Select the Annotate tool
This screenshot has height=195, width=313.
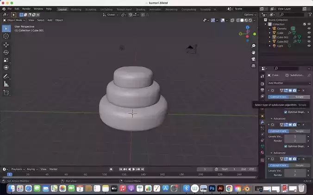tap(6, 77)
